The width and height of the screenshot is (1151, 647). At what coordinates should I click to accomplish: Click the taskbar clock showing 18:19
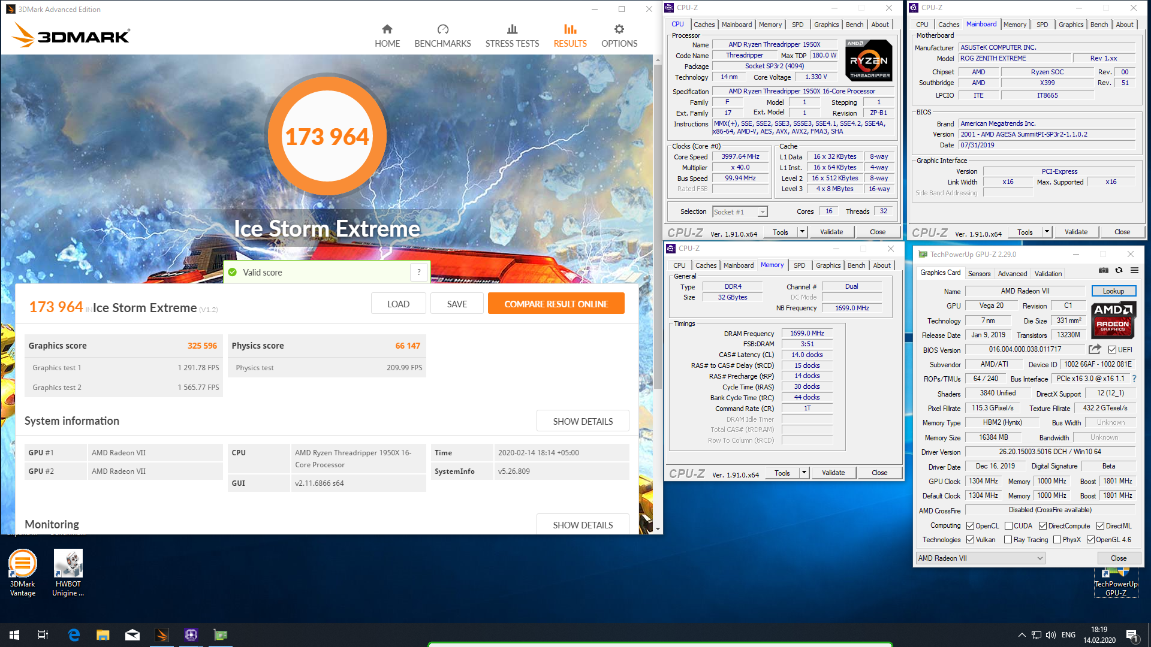pyautogui.click(x=1099, y=635)
